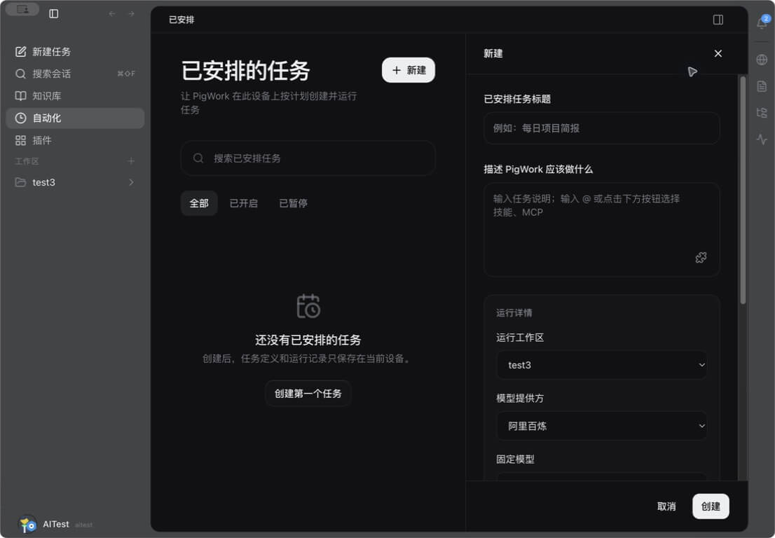Toggle the left sidebar panel icon

pyautogui.click(x=54, y=14)
